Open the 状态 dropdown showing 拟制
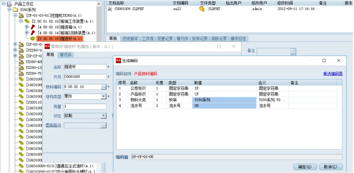 coord(103,116)
